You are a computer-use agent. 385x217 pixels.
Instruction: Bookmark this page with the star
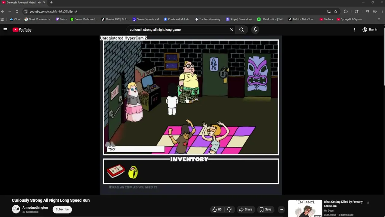tap(336, 11)
